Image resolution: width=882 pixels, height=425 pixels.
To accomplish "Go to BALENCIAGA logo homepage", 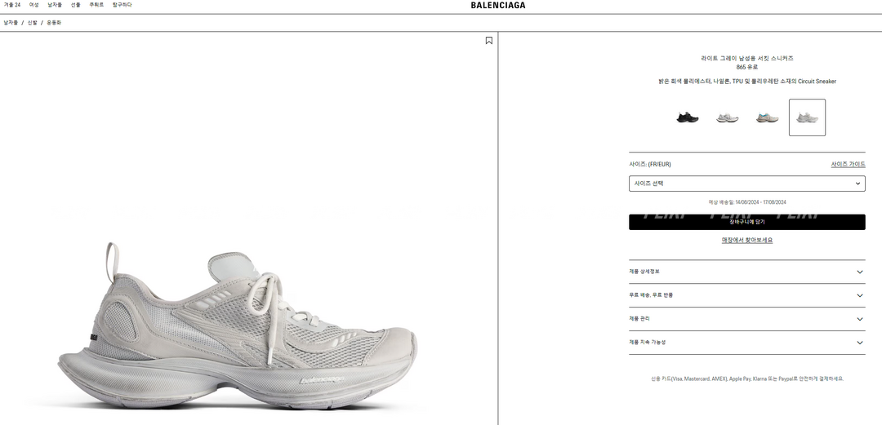I will 498,6.
